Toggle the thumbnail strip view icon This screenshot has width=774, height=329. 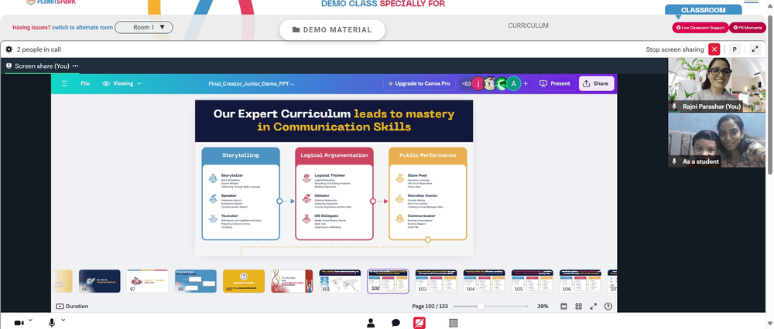click(563, 307)
